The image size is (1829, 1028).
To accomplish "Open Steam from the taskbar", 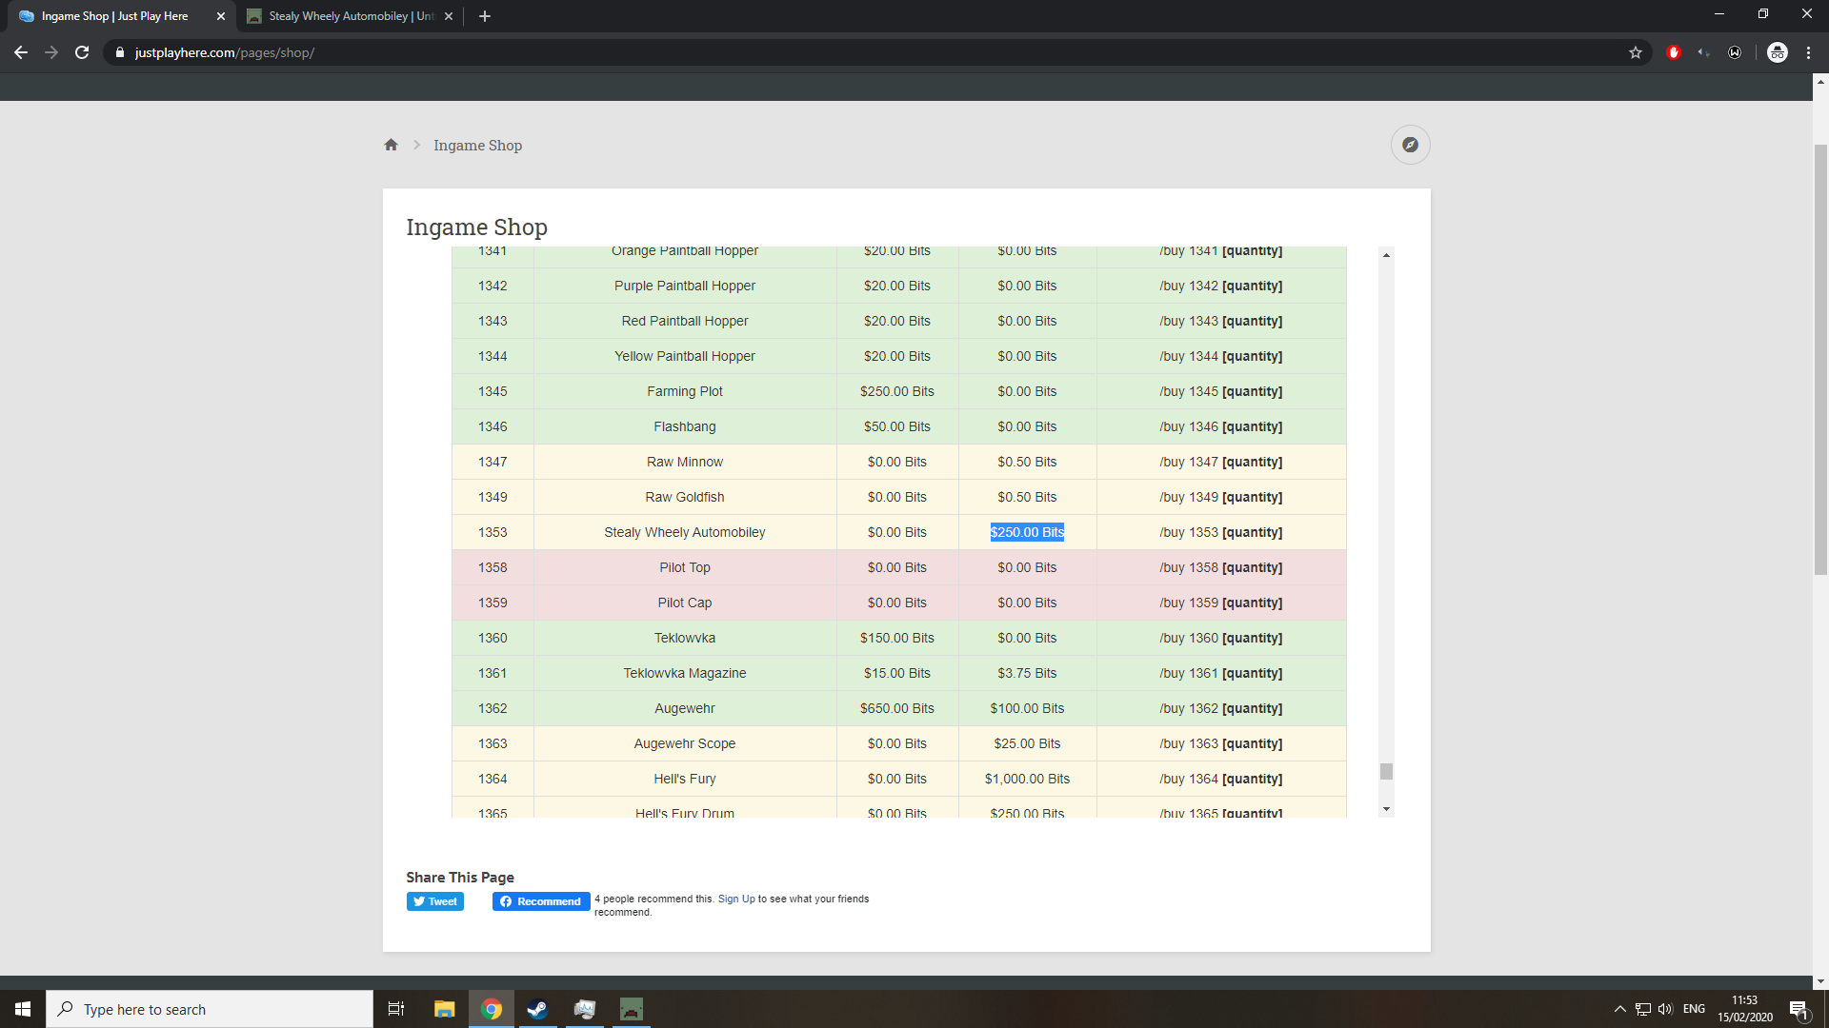I will coord(537,1009).
